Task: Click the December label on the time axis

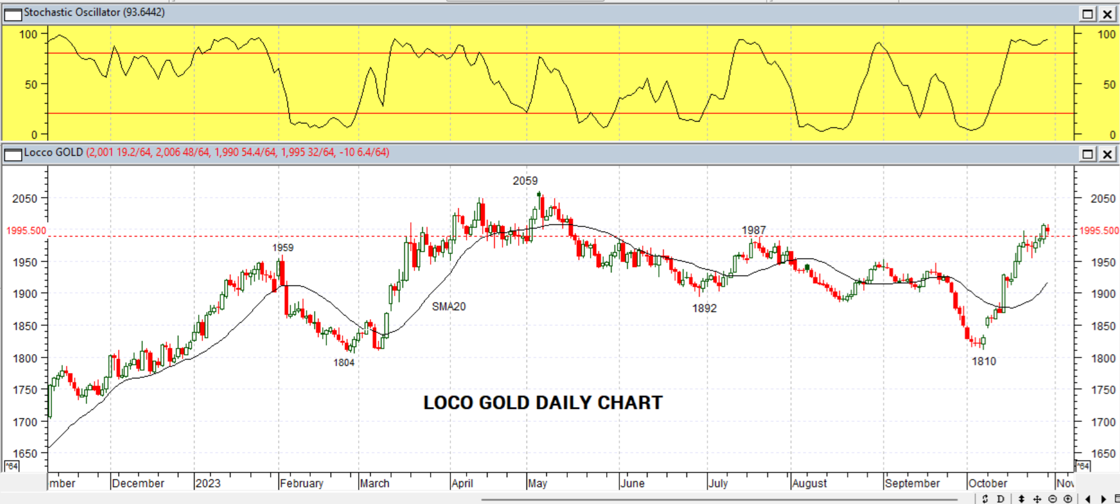Action: tap(138, 483)
